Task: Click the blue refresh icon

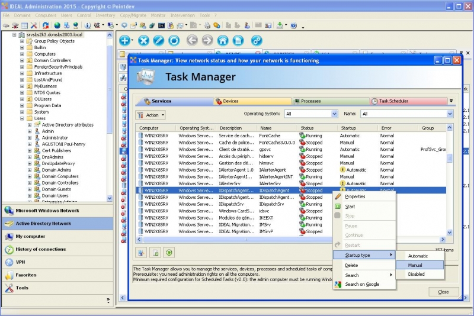Action: click(x=174, y=40)
